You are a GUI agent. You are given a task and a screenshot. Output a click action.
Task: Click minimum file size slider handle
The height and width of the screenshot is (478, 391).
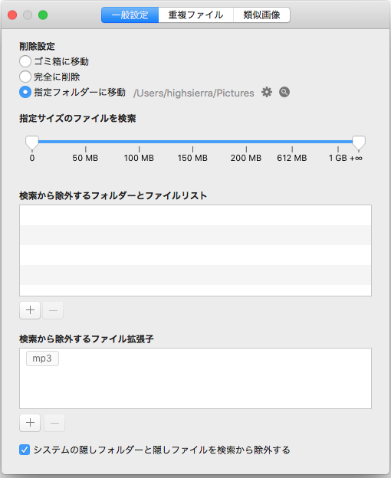coord(32,142)
